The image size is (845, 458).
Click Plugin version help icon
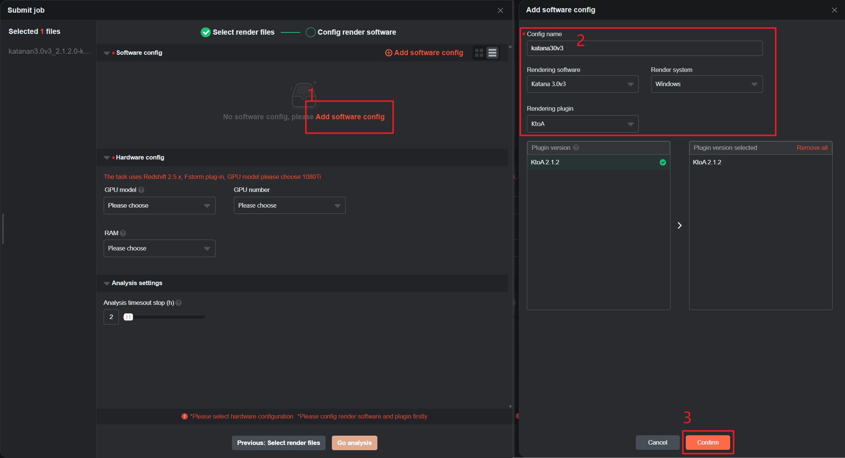(576, 148)
